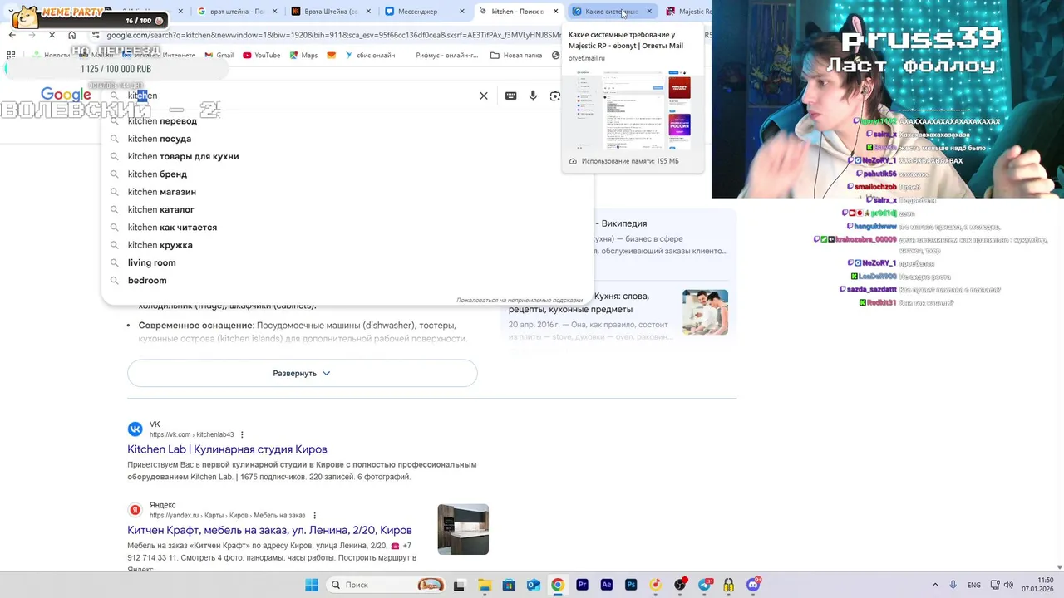Viewport: 1064px width, 598px height.
Task: Open the tab preview thumbnail for otvet.mail.ru
Action: click(634, 109)
